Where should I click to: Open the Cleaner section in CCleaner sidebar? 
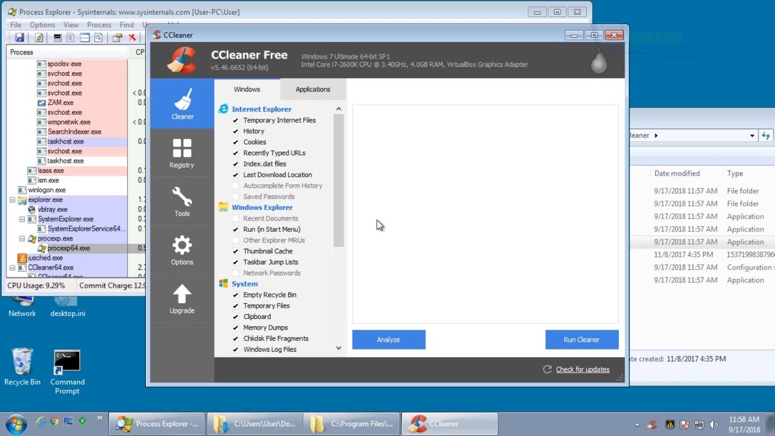182,104
